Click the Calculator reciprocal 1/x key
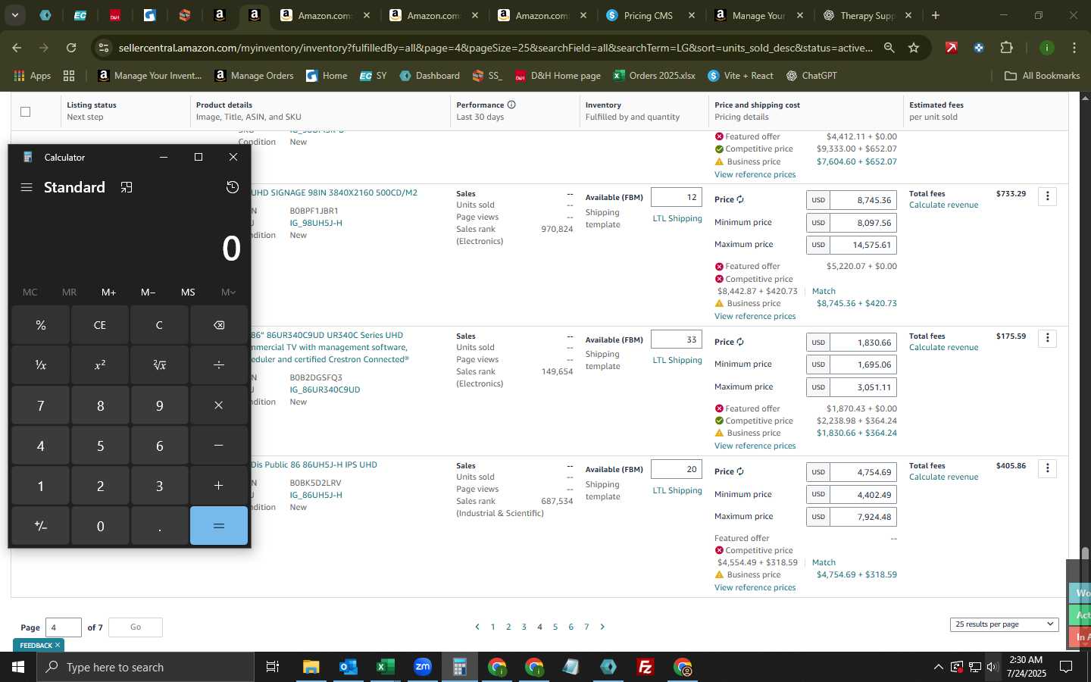The width and height of the screenshot is (1091, 682). coord(41,365)
